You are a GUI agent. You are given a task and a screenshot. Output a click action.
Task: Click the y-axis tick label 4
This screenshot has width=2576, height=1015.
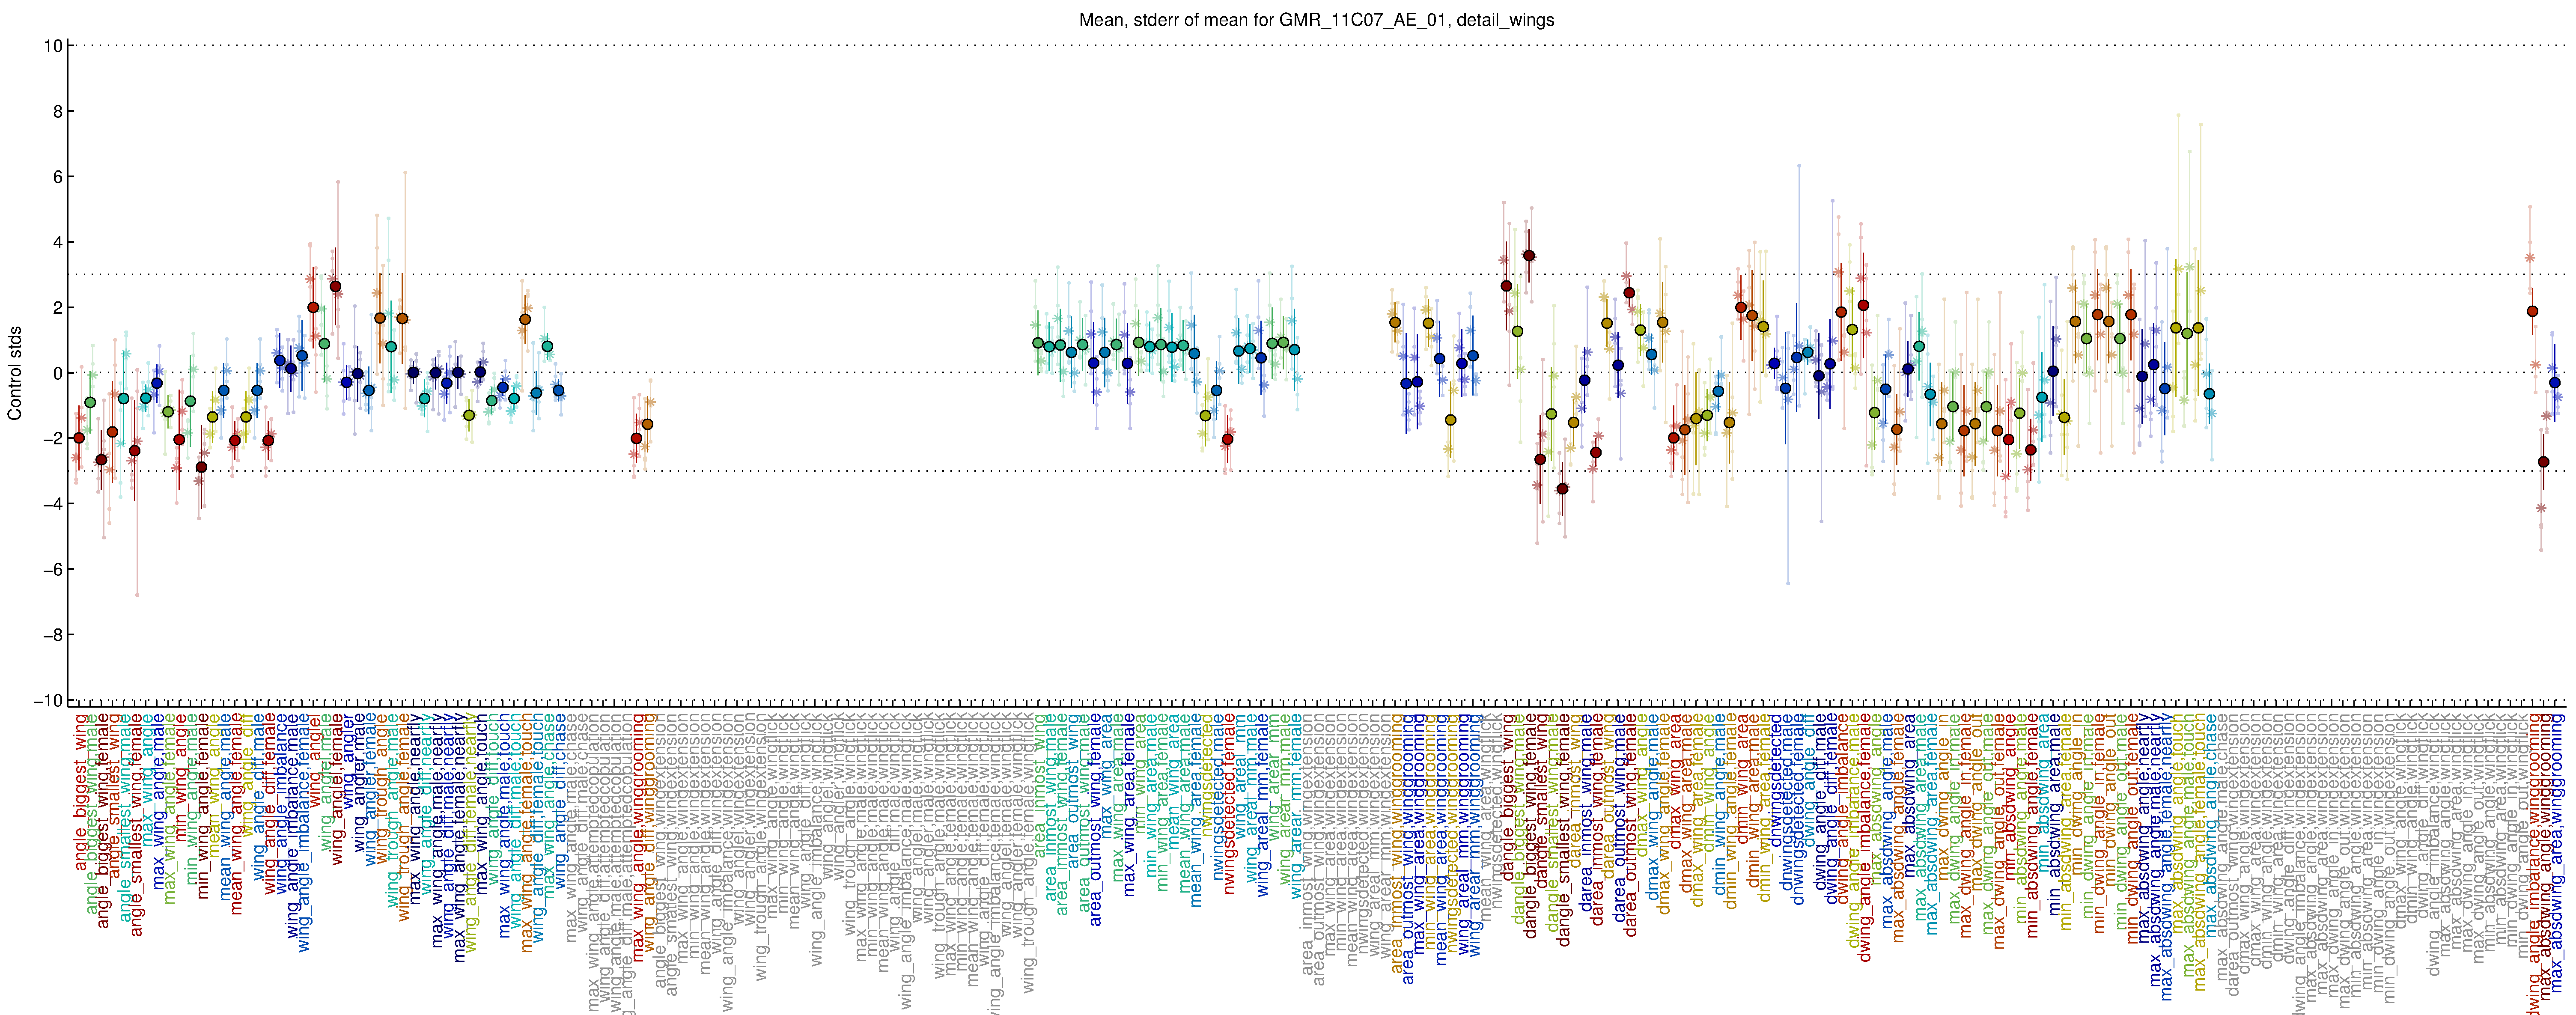58,242
